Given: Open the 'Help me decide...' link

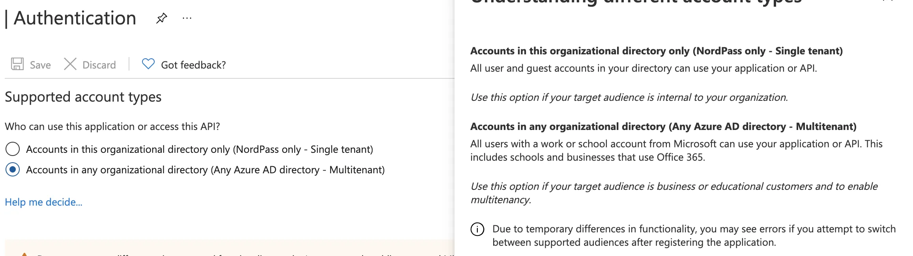Looking at the screenshot, I should coord(43,202).
